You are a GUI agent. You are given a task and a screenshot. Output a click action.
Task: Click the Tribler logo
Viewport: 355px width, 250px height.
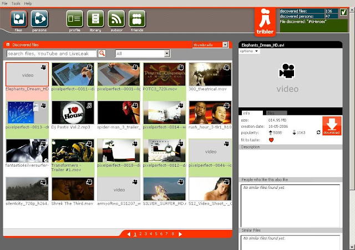point(265,22)
